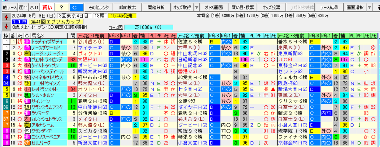Switch to the 函11 race tab
Screen dimensions: 380x147
[x=23, y=7]
